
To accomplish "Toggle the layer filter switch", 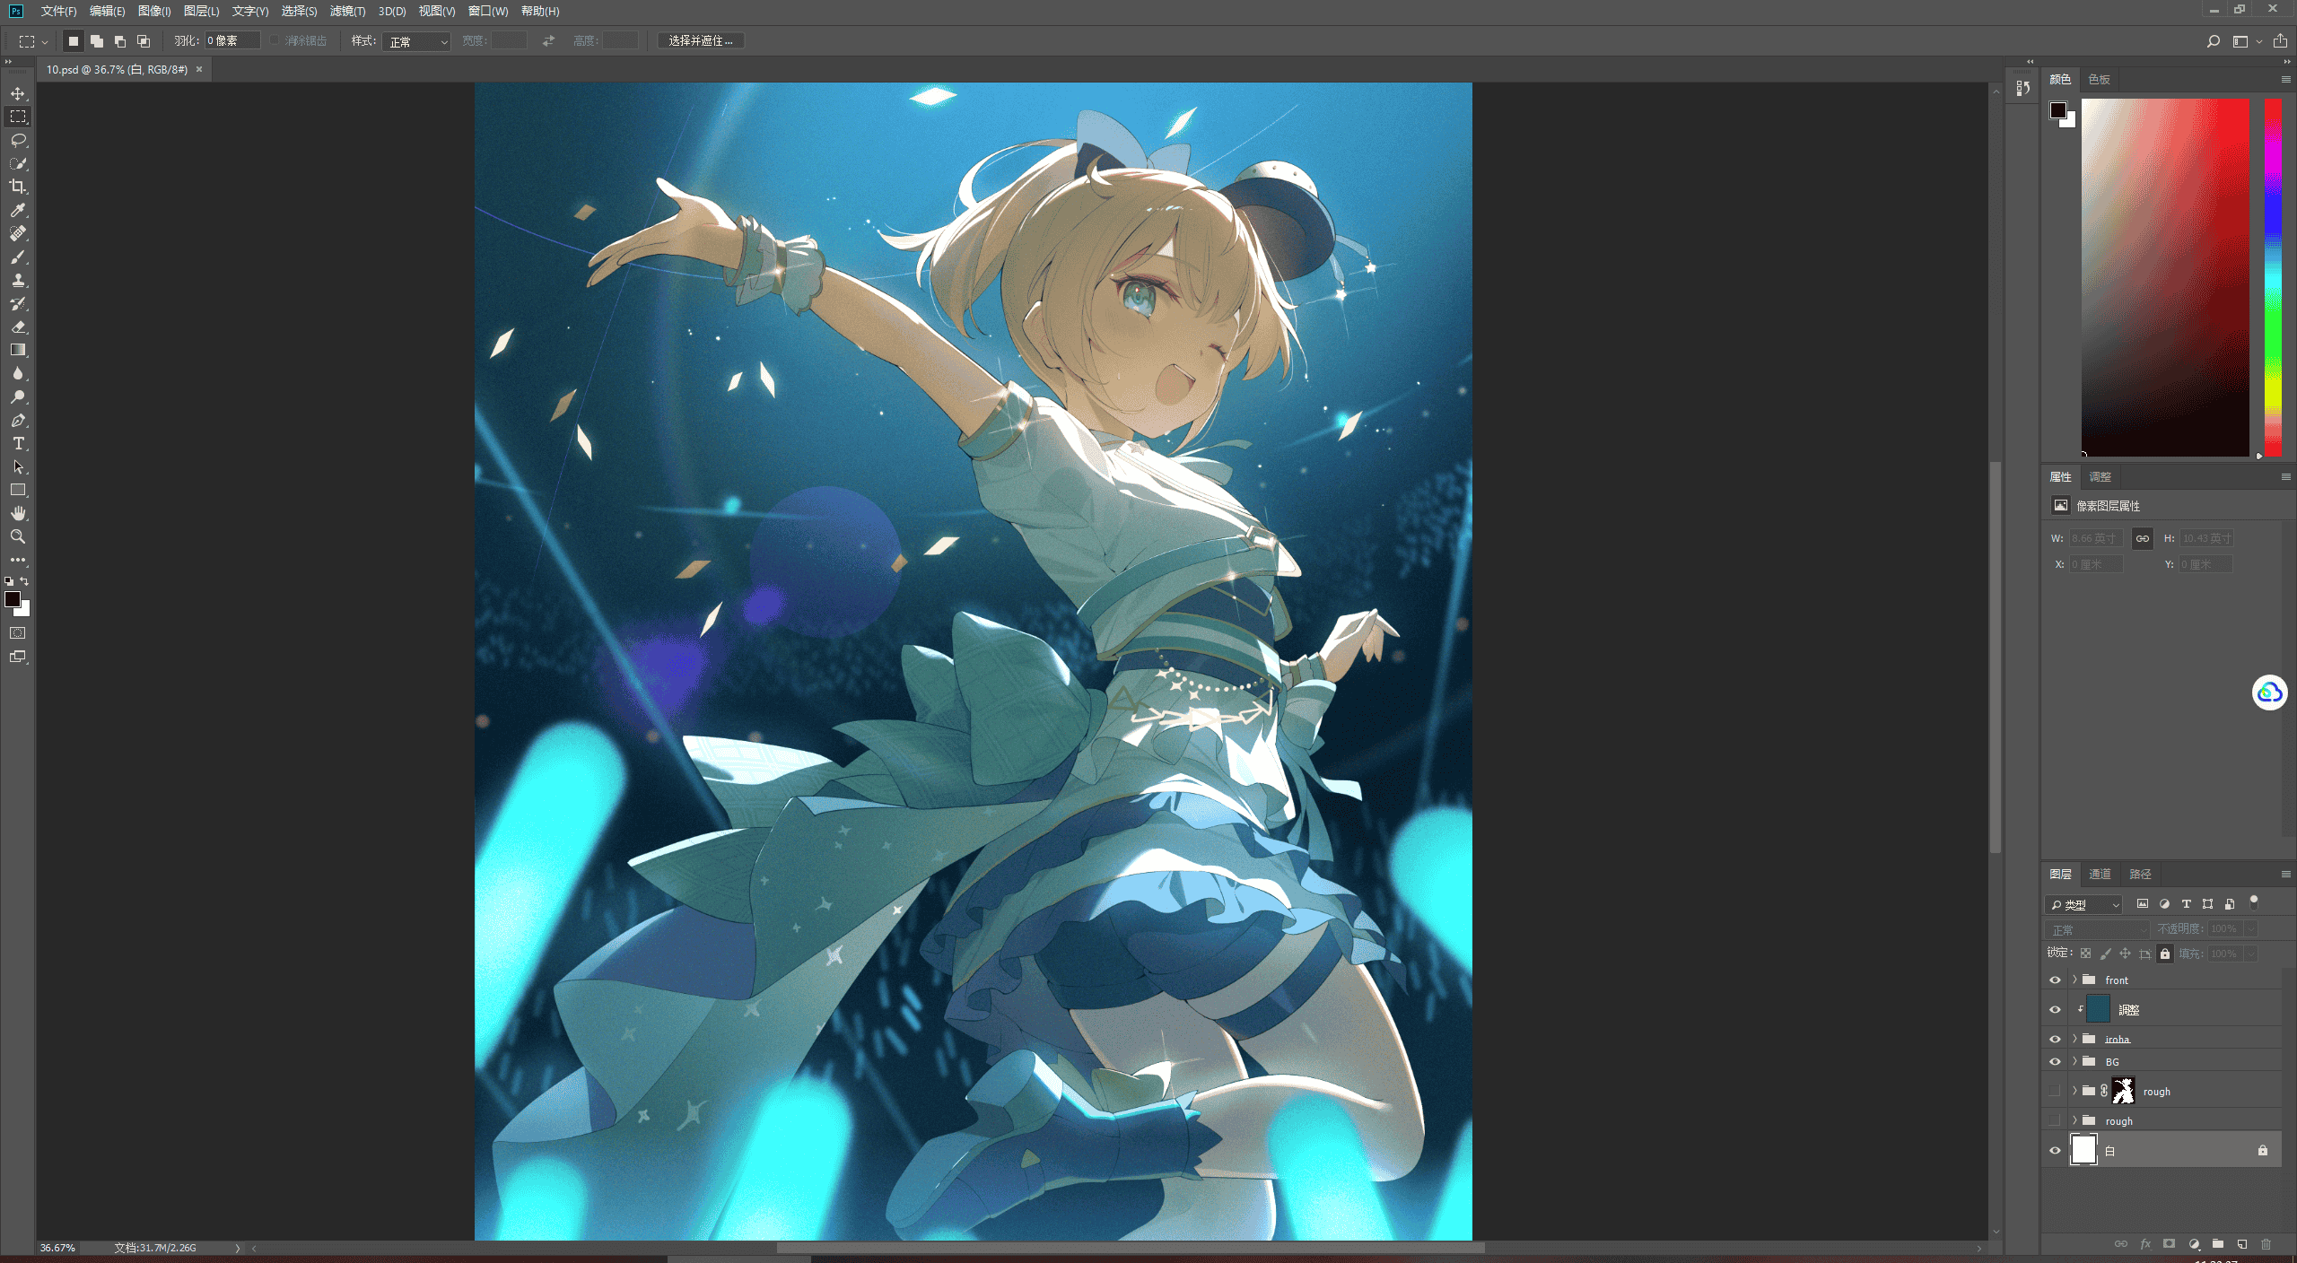I will 2253,902.
